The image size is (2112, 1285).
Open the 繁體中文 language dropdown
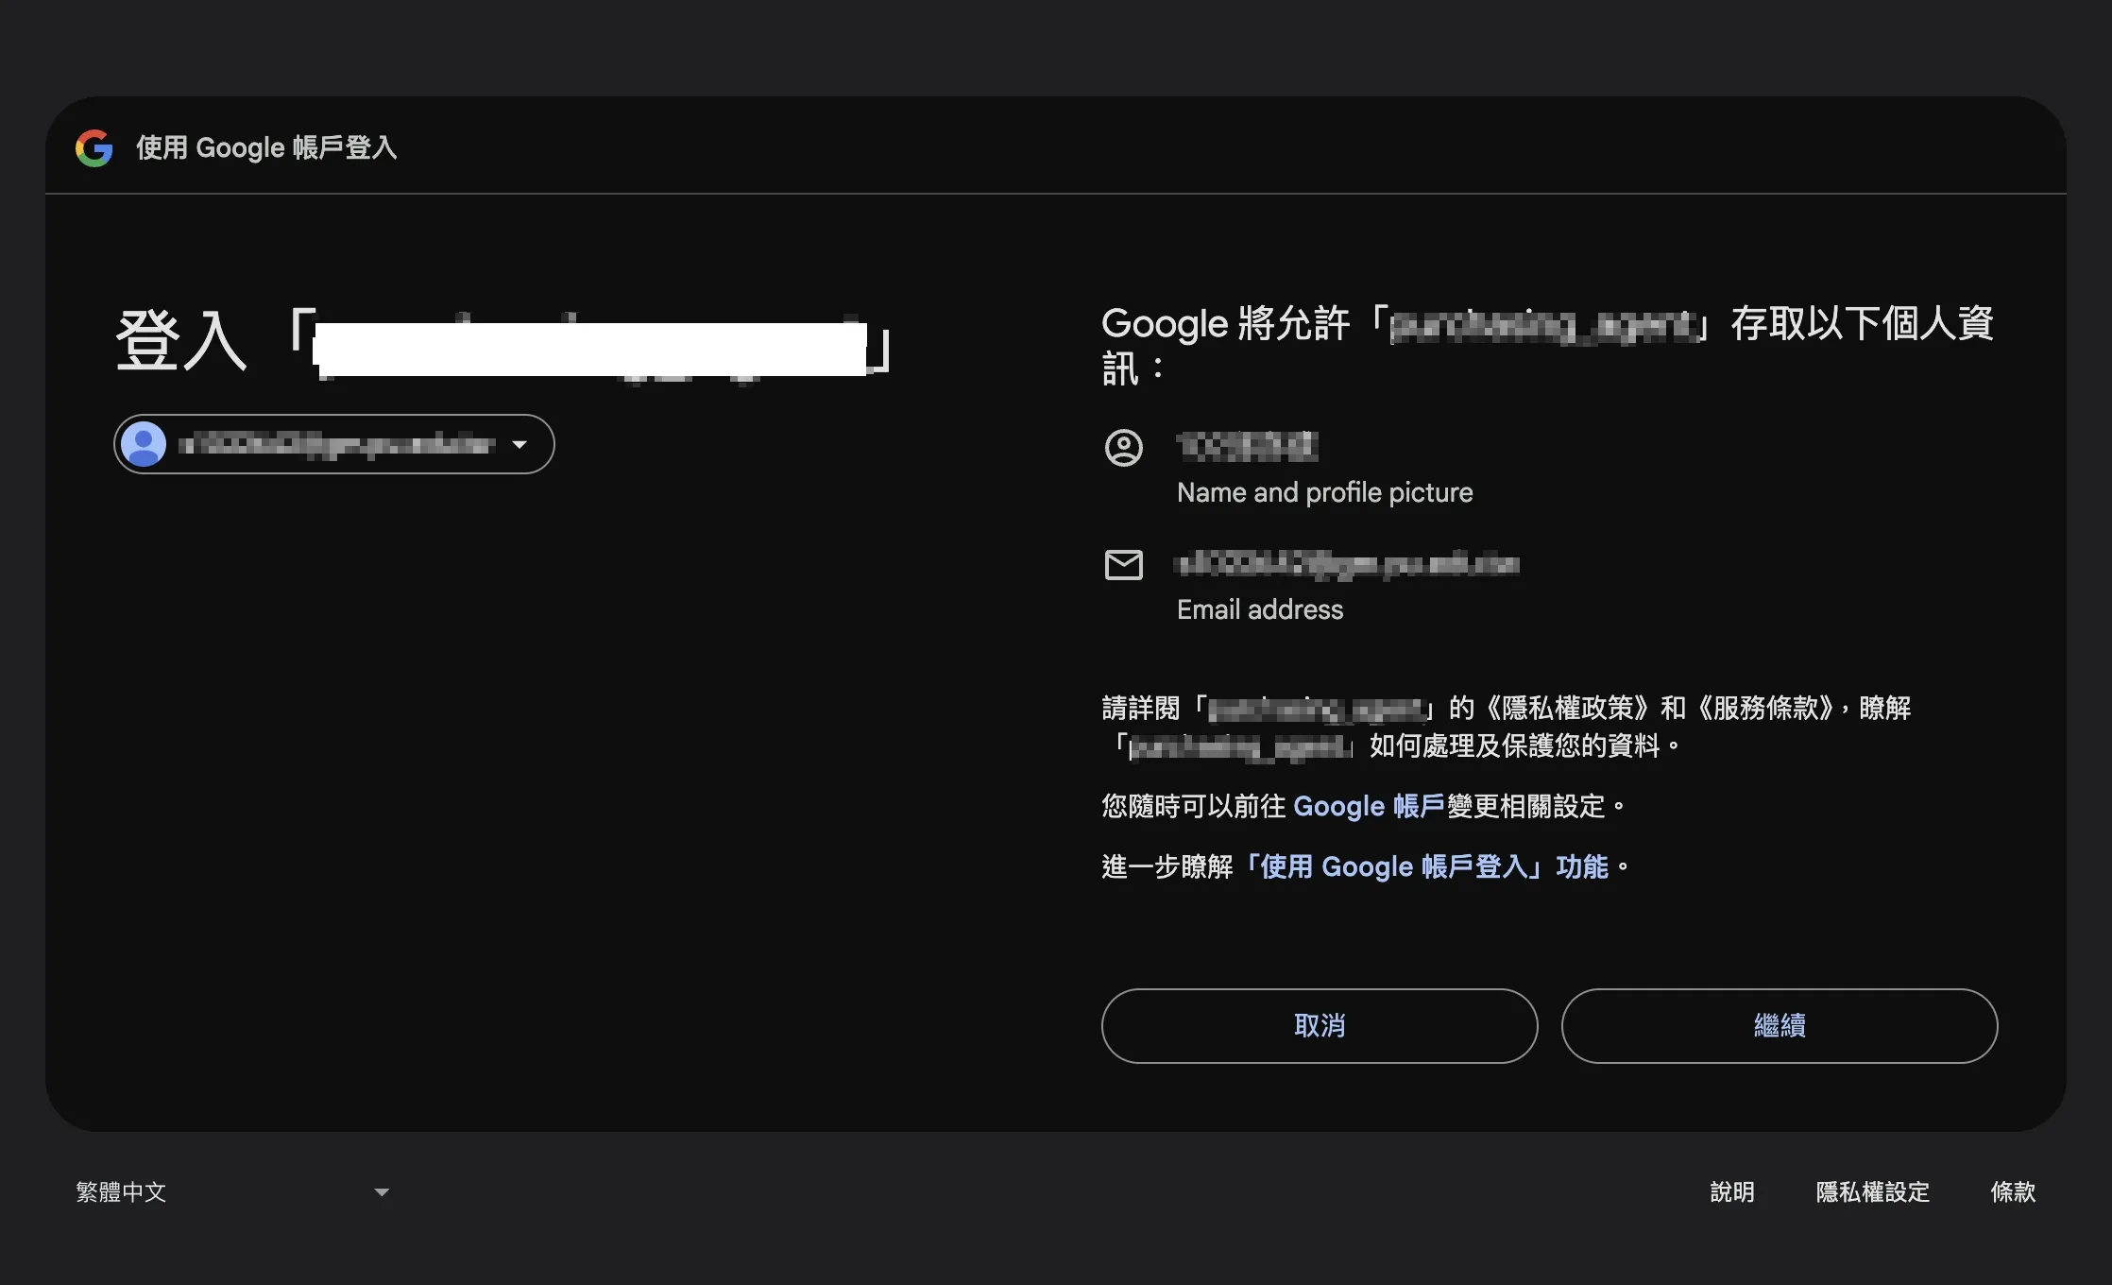[121, 1192]
